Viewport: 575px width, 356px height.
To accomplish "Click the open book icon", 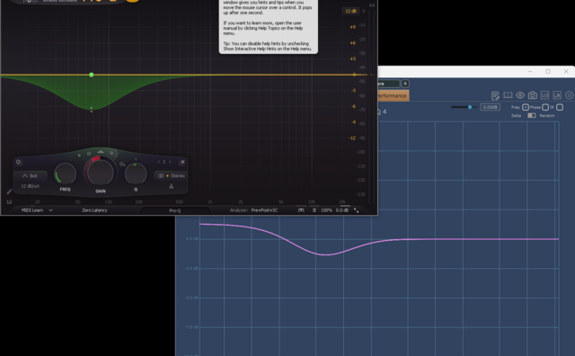I will click(508, 95).
